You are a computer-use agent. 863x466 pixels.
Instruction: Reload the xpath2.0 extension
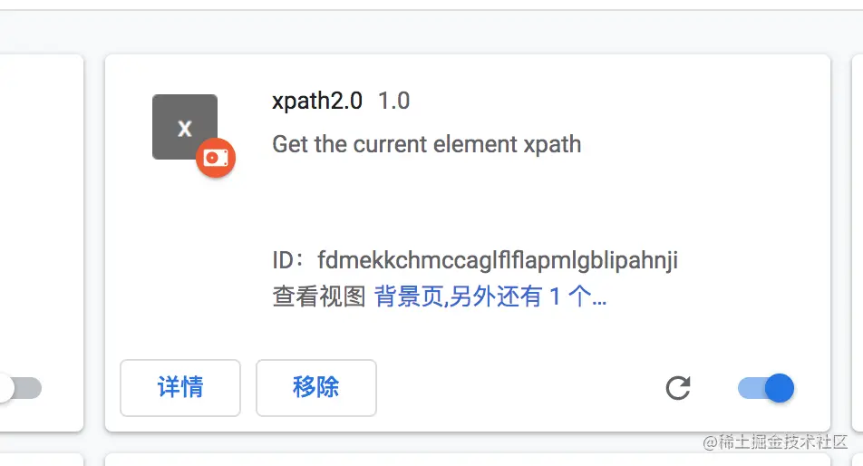tap(678, 388)
